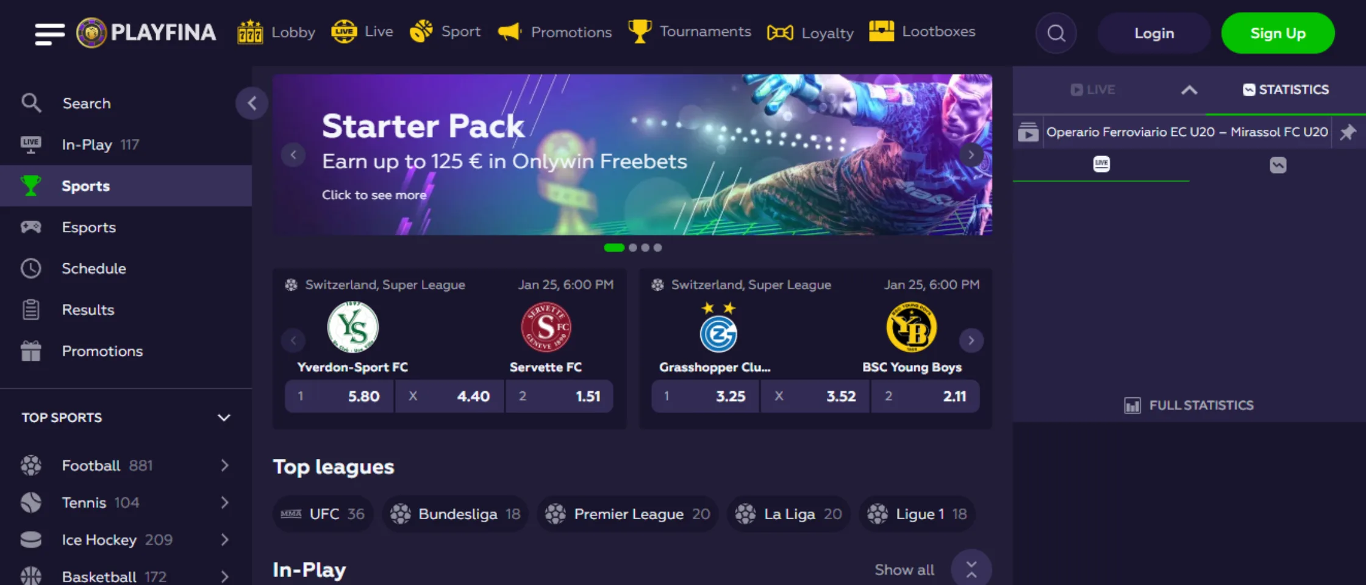
Task: Expand the Tennis sports category
Action: click(224, 503)
